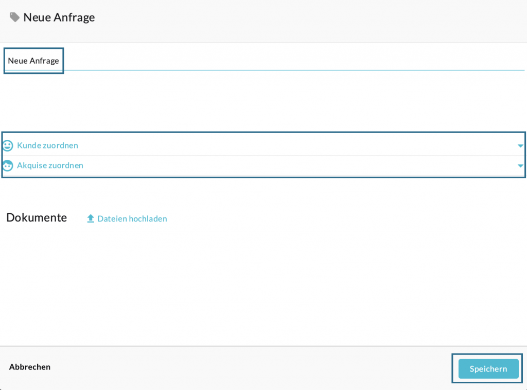Image resolution: width=527 pixels, height=390 pixels.
Task: Cancel the request with Abbrechen
Action: [30, 367]
